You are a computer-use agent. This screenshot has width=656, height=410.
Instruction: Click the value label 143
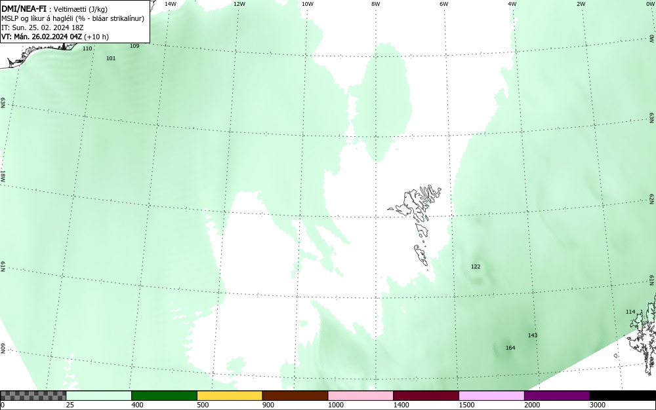point(533,335)
